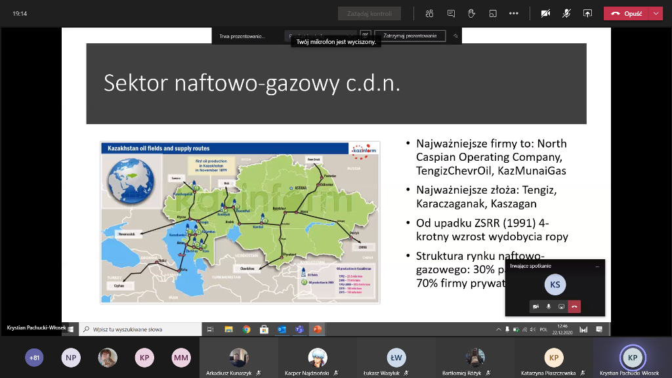
Task: Toggle the camera on in meeting toolbar
Action: tap(545, 13)
